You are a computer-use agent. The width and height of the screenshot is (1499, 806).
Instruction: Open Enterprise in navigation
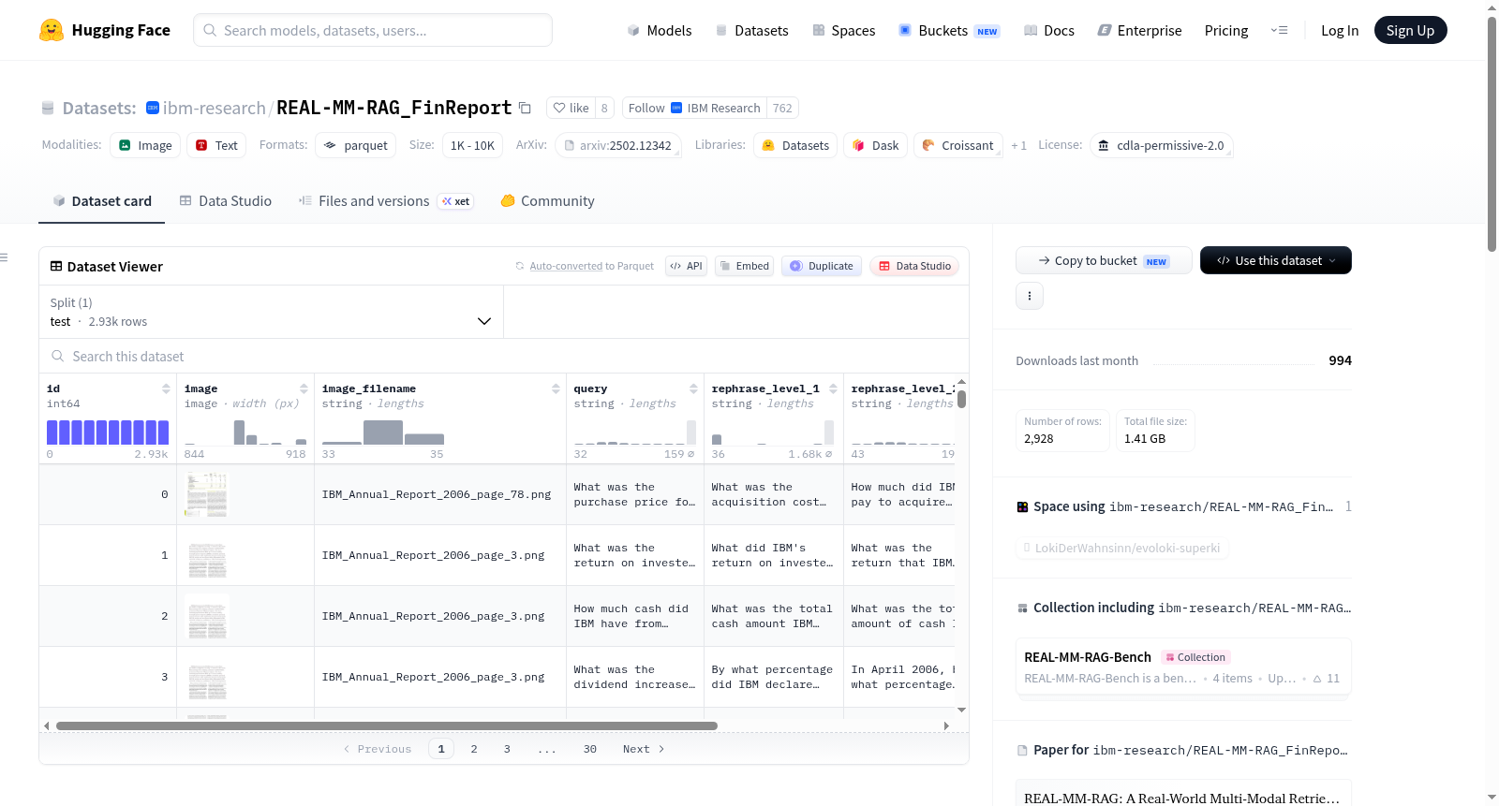click(1139, 30)
